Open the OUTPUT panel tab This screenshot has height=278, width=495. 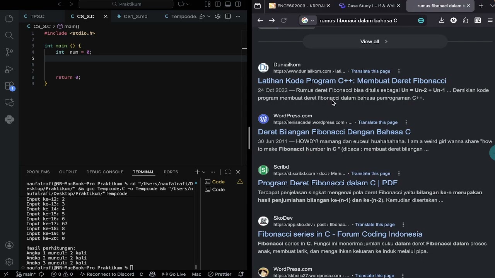68,172
